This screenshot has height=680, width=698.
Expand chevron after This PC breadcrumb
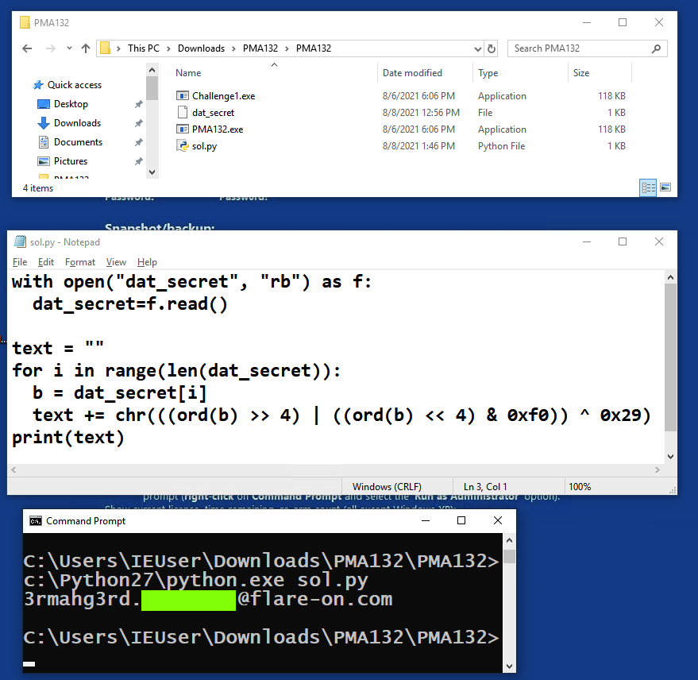click(x=168, y=48)
